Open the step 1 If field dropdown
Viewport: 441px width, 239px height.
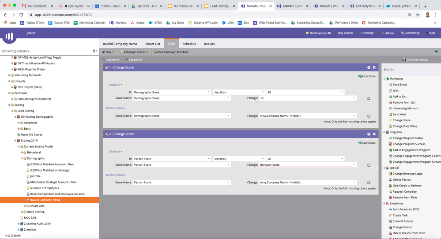click(209, 92)
